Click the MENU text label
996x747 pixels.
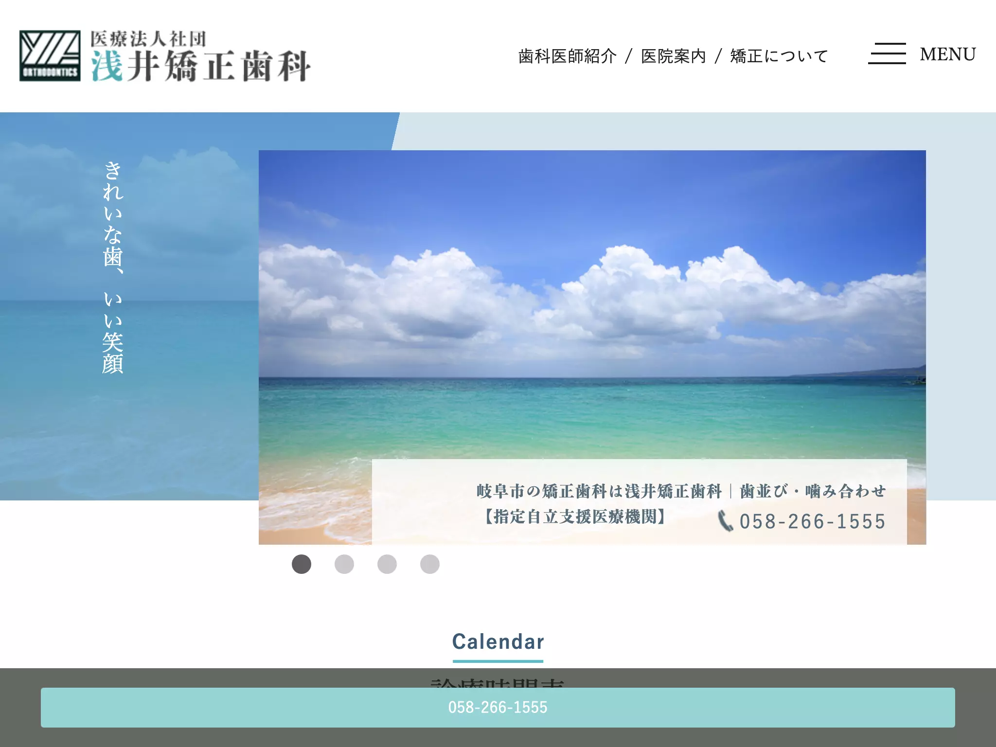pyautogui.click(x=948, y=54)
